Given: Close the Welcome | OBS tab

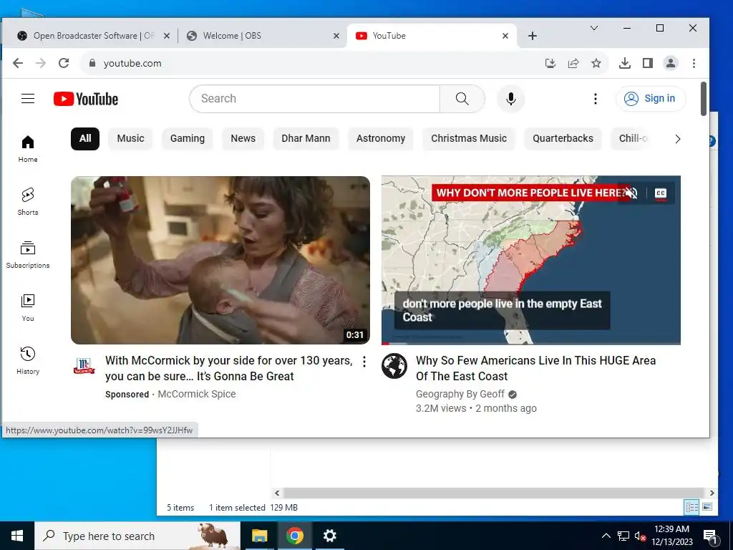Looking at the screenshot, I should (x=336, y=36).
